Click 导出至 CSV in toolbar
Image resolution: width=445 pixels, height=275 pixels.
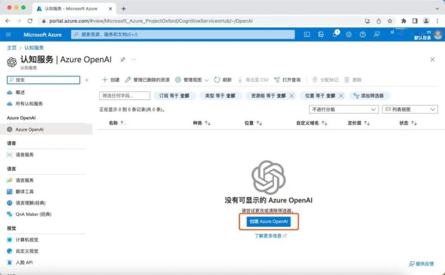tap(253, 80)
